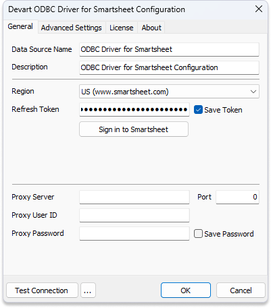Select the General tab
Image resolution: width=271 pixels, height=308 pixels.
coord(20,26)
